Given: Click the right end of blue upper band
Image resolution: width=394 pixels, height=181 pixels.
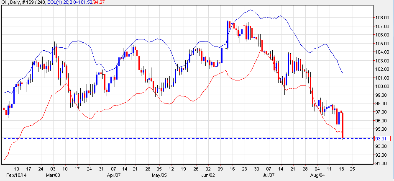Looking at the screenshot, I should tap(343, 73).
